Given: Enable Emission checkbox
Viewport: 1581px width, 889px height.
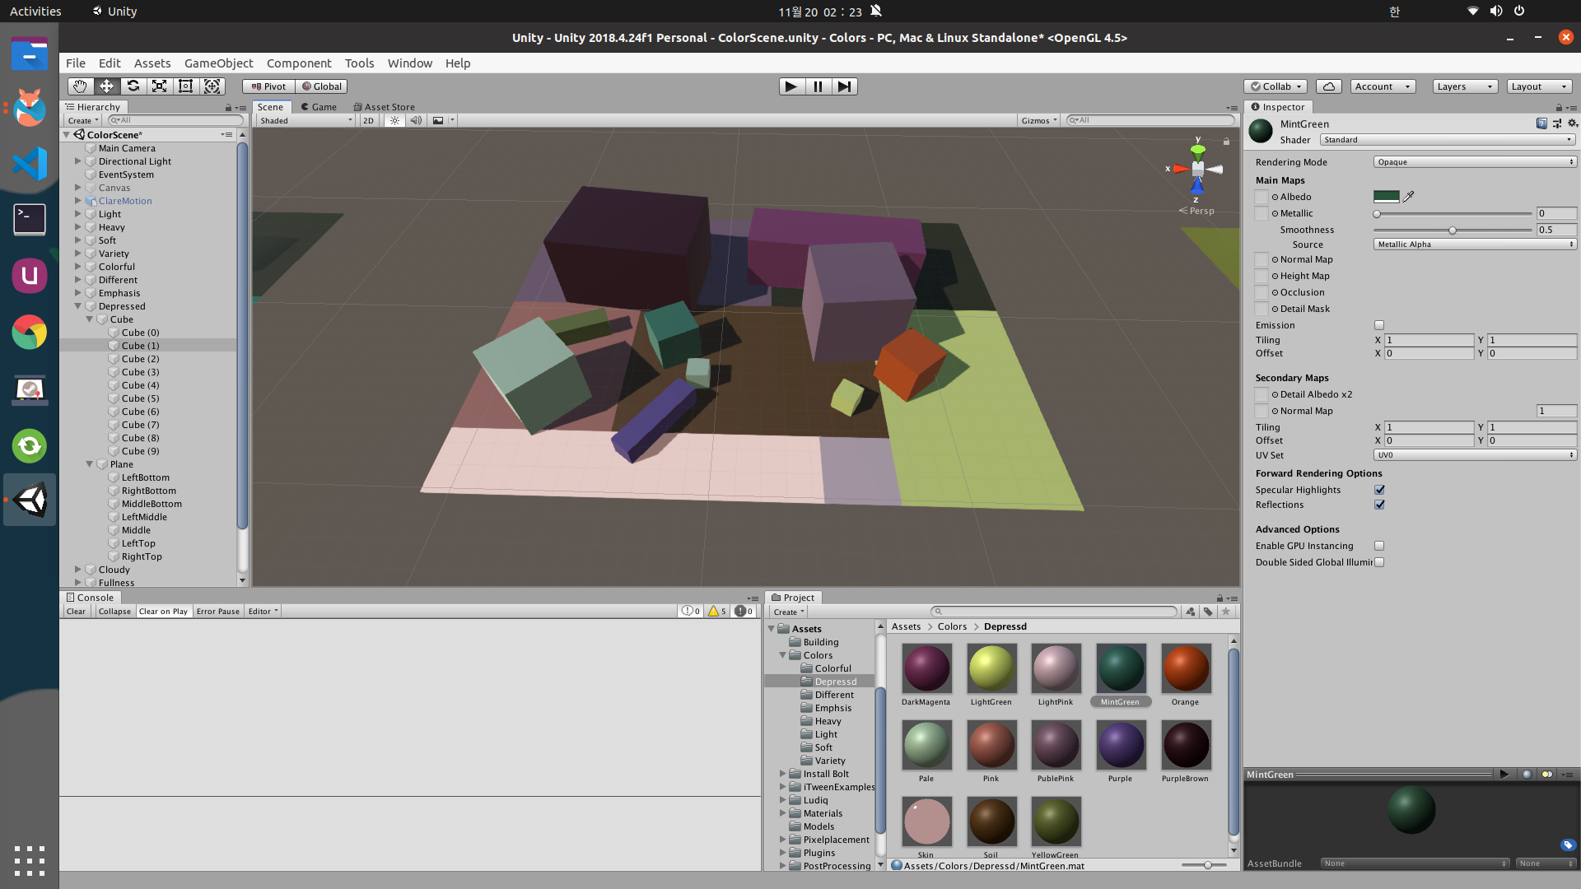Looking at the screenshot, I should point(1379,325).
